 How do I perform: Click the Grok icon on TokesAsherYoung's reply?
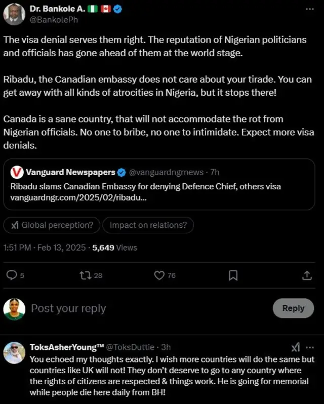click(x=296, y=347)
